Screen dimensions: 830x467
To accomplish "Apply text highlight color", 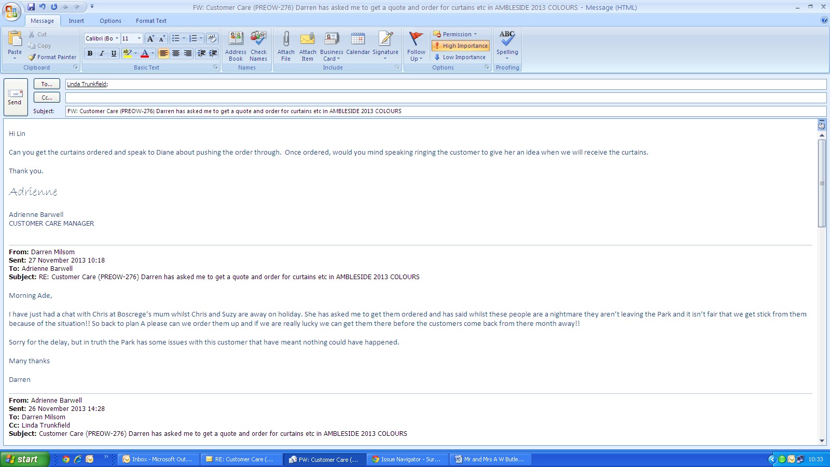I will click(128, 53).
